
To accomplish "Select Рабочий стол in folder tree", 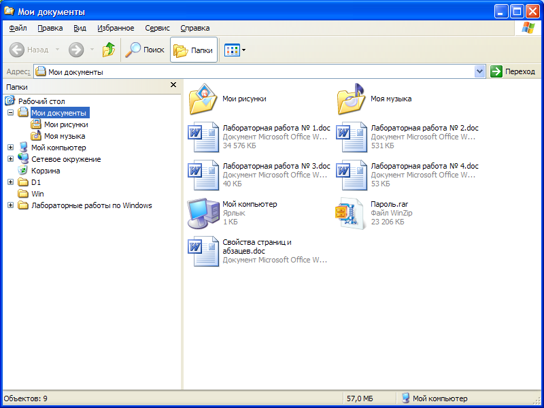I will pyautogui.click(x=41, y=101).
